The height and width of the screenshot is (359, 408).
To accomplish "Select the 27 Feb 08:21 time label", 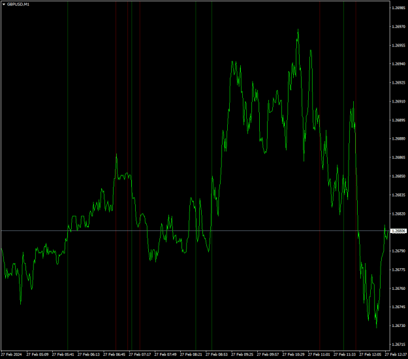I will coord(191,354).
